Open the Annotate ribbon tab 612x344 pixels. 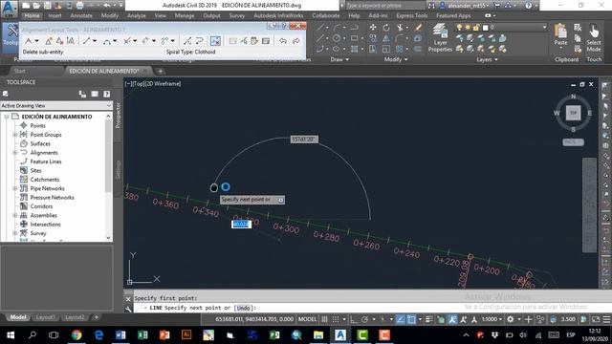coord(81,15)
